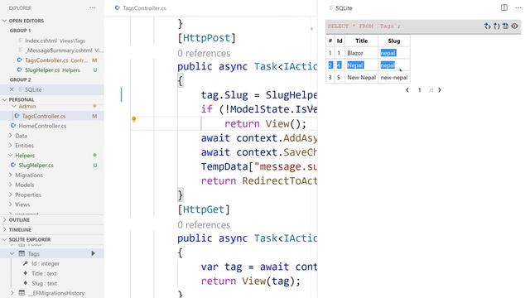Open the SQLite panel more actions ellipsis
Screen dimensions: 530x298
pos(518,7)
